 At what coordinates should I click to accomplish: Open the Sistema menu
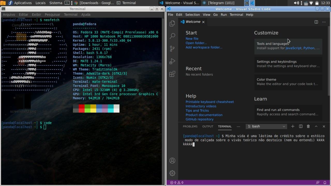pyautogui.click(x=56, y=3)
